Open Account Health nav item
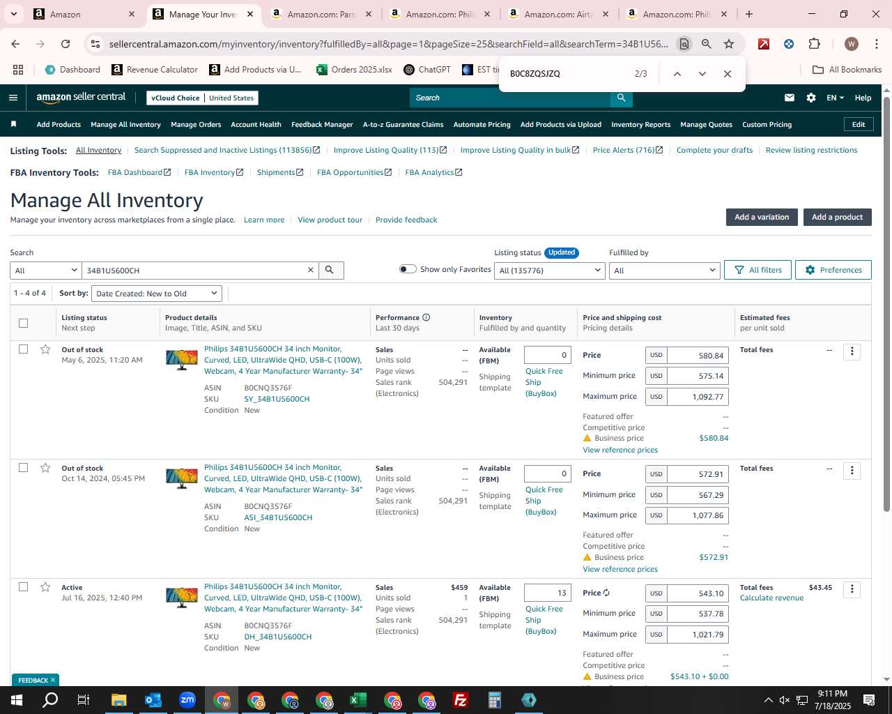This screenshot has height=714, width=892. 256,125
